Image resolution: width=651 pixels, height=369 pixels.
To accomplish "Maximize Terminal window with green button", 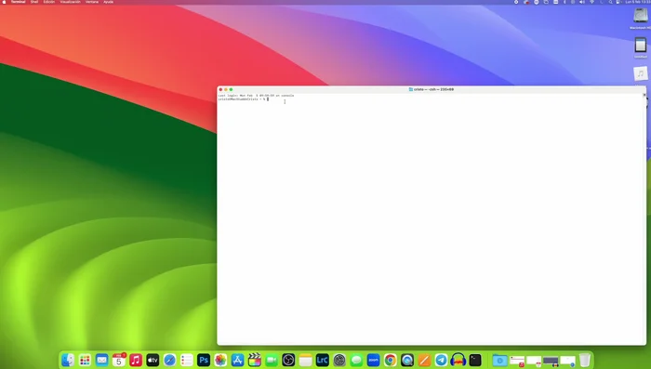I will (231, 89).
